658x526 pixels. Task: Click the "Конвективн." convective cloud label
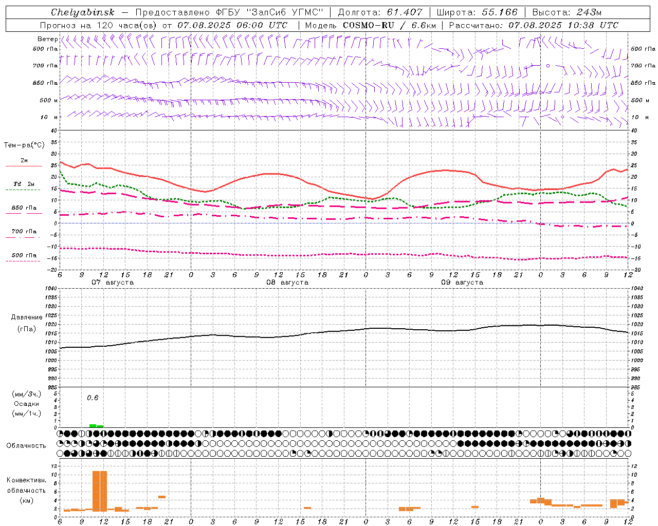tap(27, 480)
